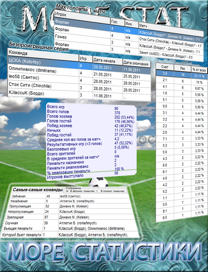
Task: Click 'Побед гостей' value 37 (41,11%)
Action: point(123,134)
